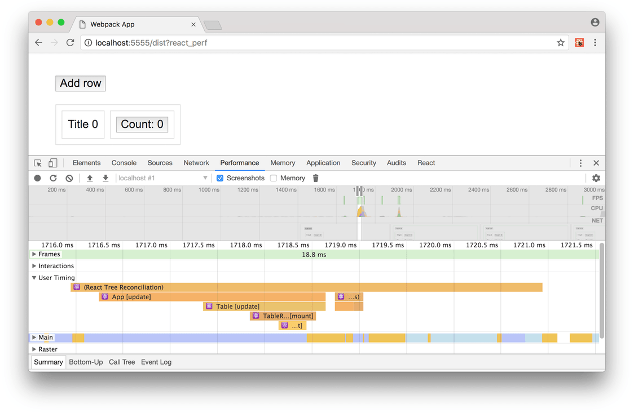
Task: Save the current performance profile
Action: click(x=105, y=178)
